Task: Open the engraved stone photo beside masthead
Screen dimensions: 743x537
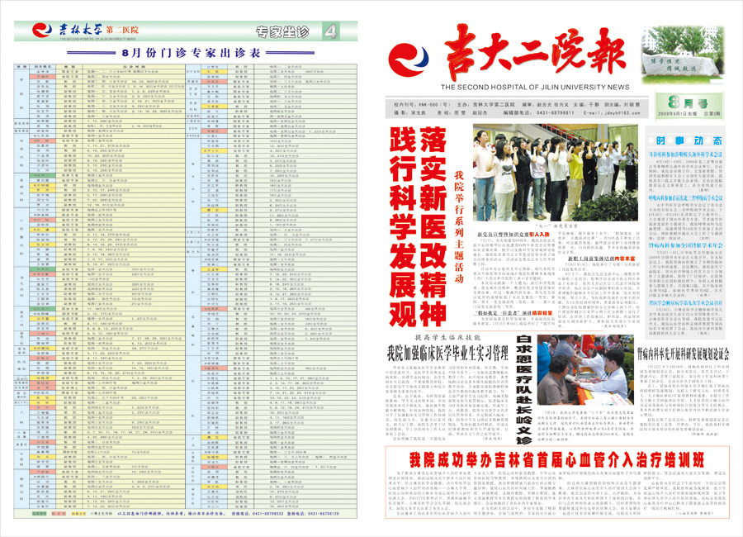Action: 683,55
